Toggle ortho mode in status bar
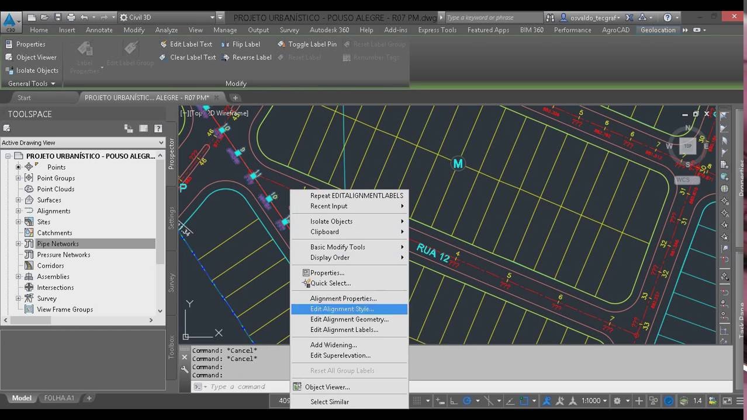Screen dimensions: 747x420 [454, 401]
